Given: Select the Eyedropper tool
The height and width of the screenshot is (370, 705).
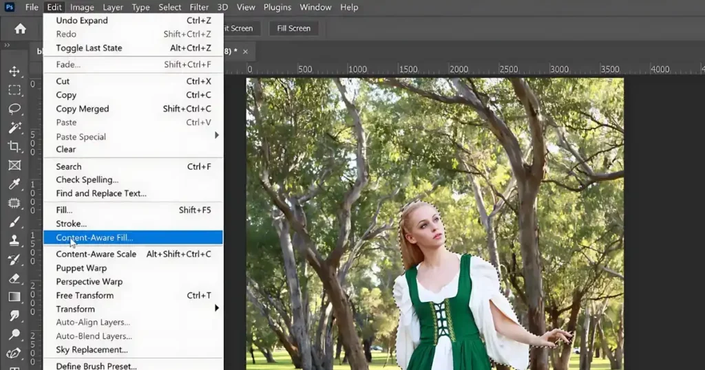Looking at the screenshot, I should pos(14,184).
